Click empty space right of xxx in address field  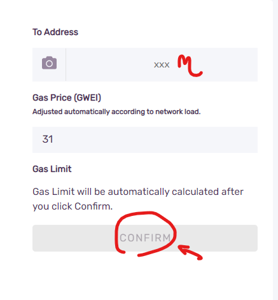coord(230,64)
